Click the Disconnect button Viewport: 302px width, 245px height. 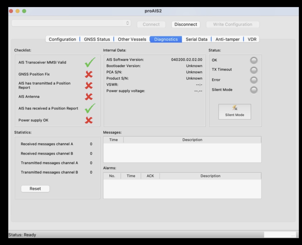[186, 24]
